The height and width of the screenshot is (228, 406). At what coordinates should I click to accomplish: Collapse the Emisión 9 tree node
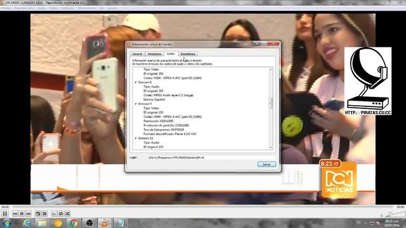(136, 104)
